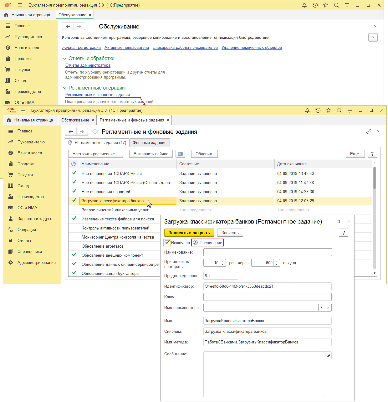Click Настроить расписание... button

(x=95, y=154)
